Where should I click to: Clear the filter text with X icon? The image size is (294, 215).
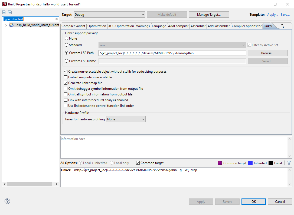(57, 19)
